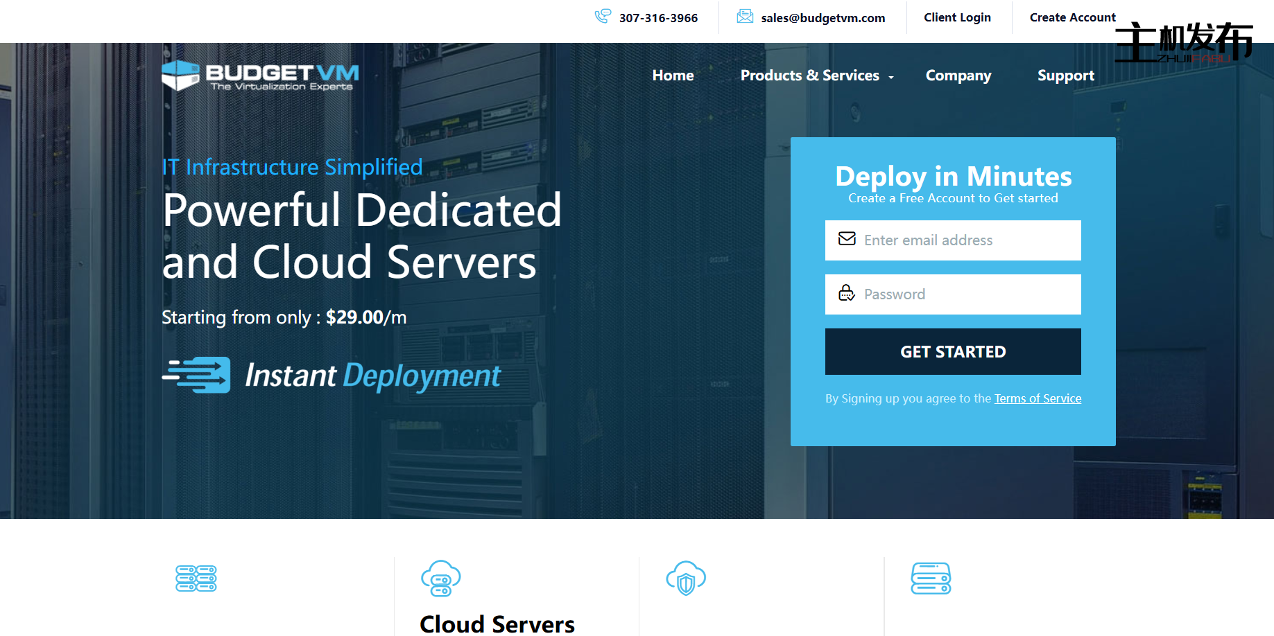Focus the Enter email address field
Screen dimensions: 1274x636
(964, 240)
